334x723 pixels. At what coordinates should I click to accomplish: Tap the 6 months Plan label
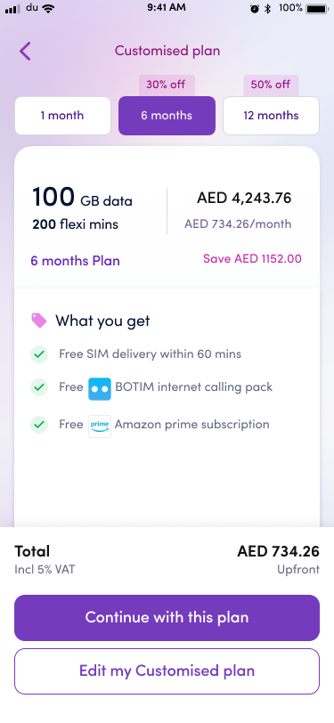point(76,261)
